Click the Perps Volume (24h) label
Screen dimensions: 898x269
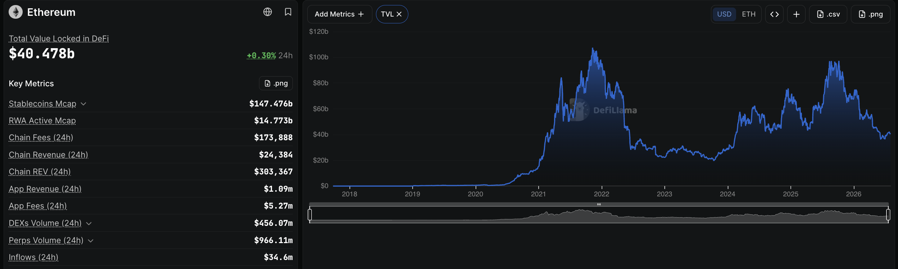tap(46, 240)
